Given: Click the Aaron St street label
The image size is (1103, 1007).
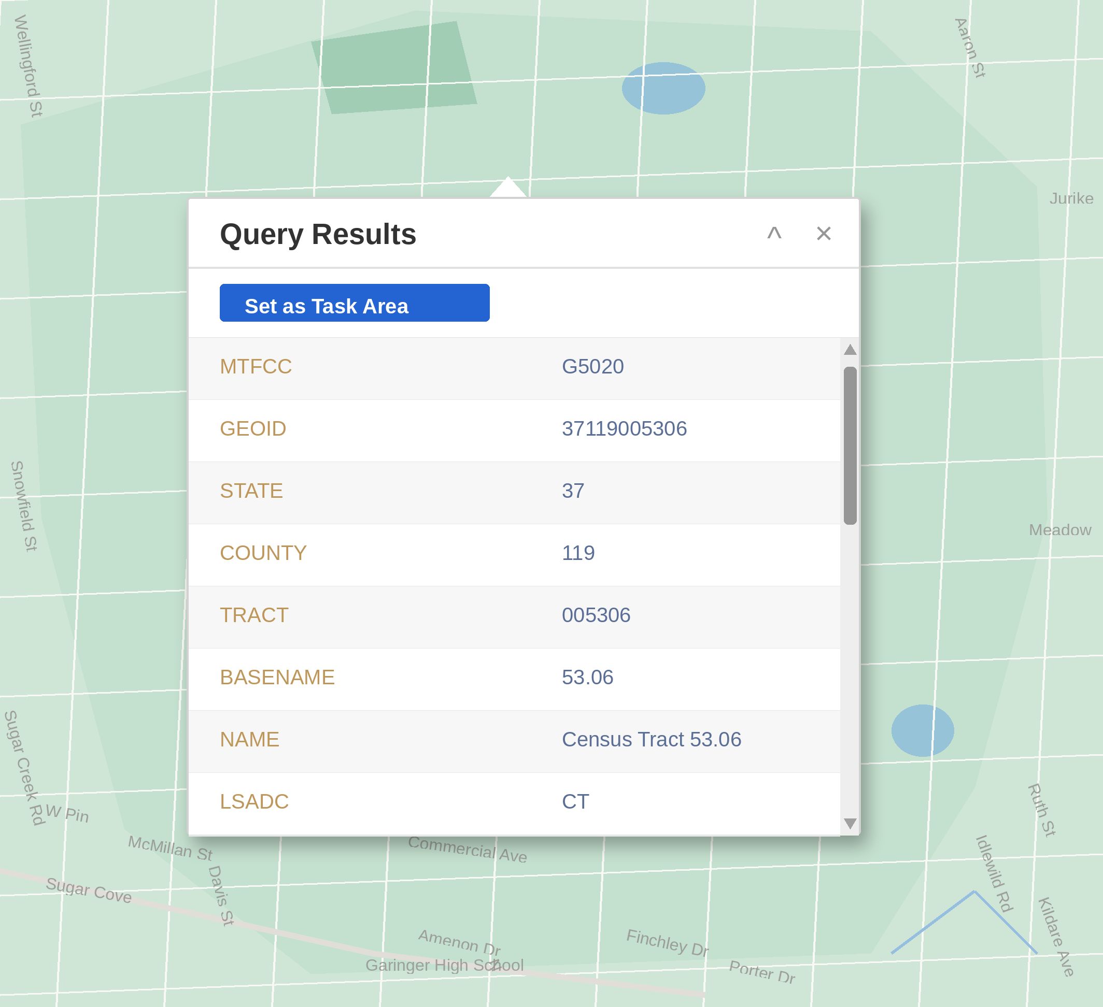Looking at the screenshot, I should coord(970,48).
